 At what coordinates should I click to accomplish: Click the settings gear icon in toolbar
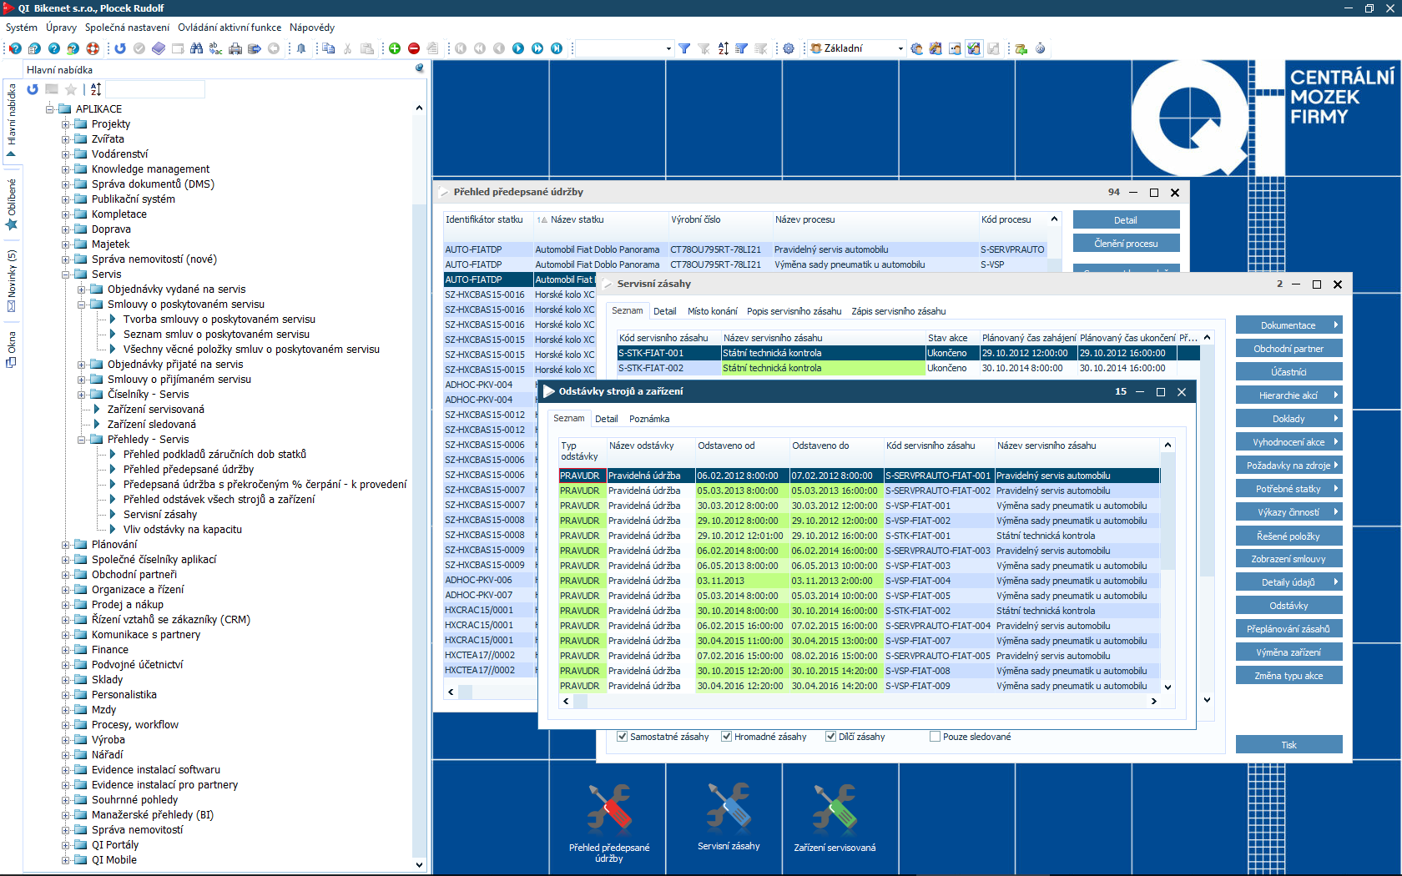[x=789, y=48]
